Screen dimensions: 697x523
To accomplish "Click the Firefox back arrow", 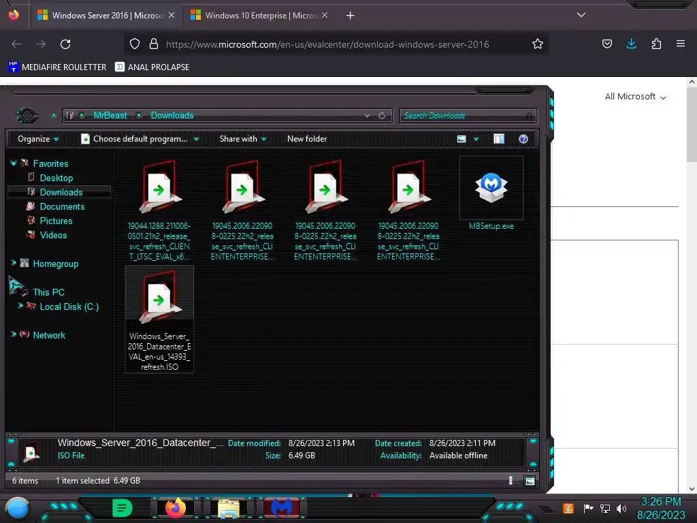I will coord(16,44).
